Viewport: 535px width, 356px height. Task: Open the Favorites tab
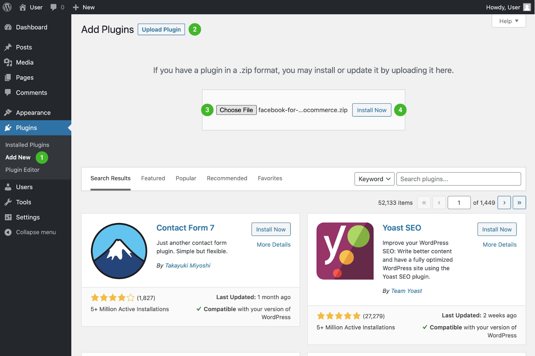point(270,178)
